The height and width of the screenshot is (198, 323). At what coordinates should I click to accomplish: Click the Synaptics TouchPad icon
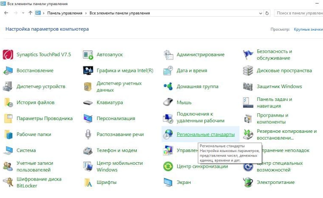(x=8, y=55)
